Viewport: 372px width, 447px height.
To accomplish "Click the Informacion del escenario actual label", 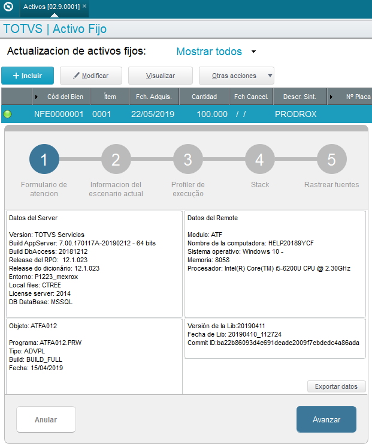I will point(116,189).
